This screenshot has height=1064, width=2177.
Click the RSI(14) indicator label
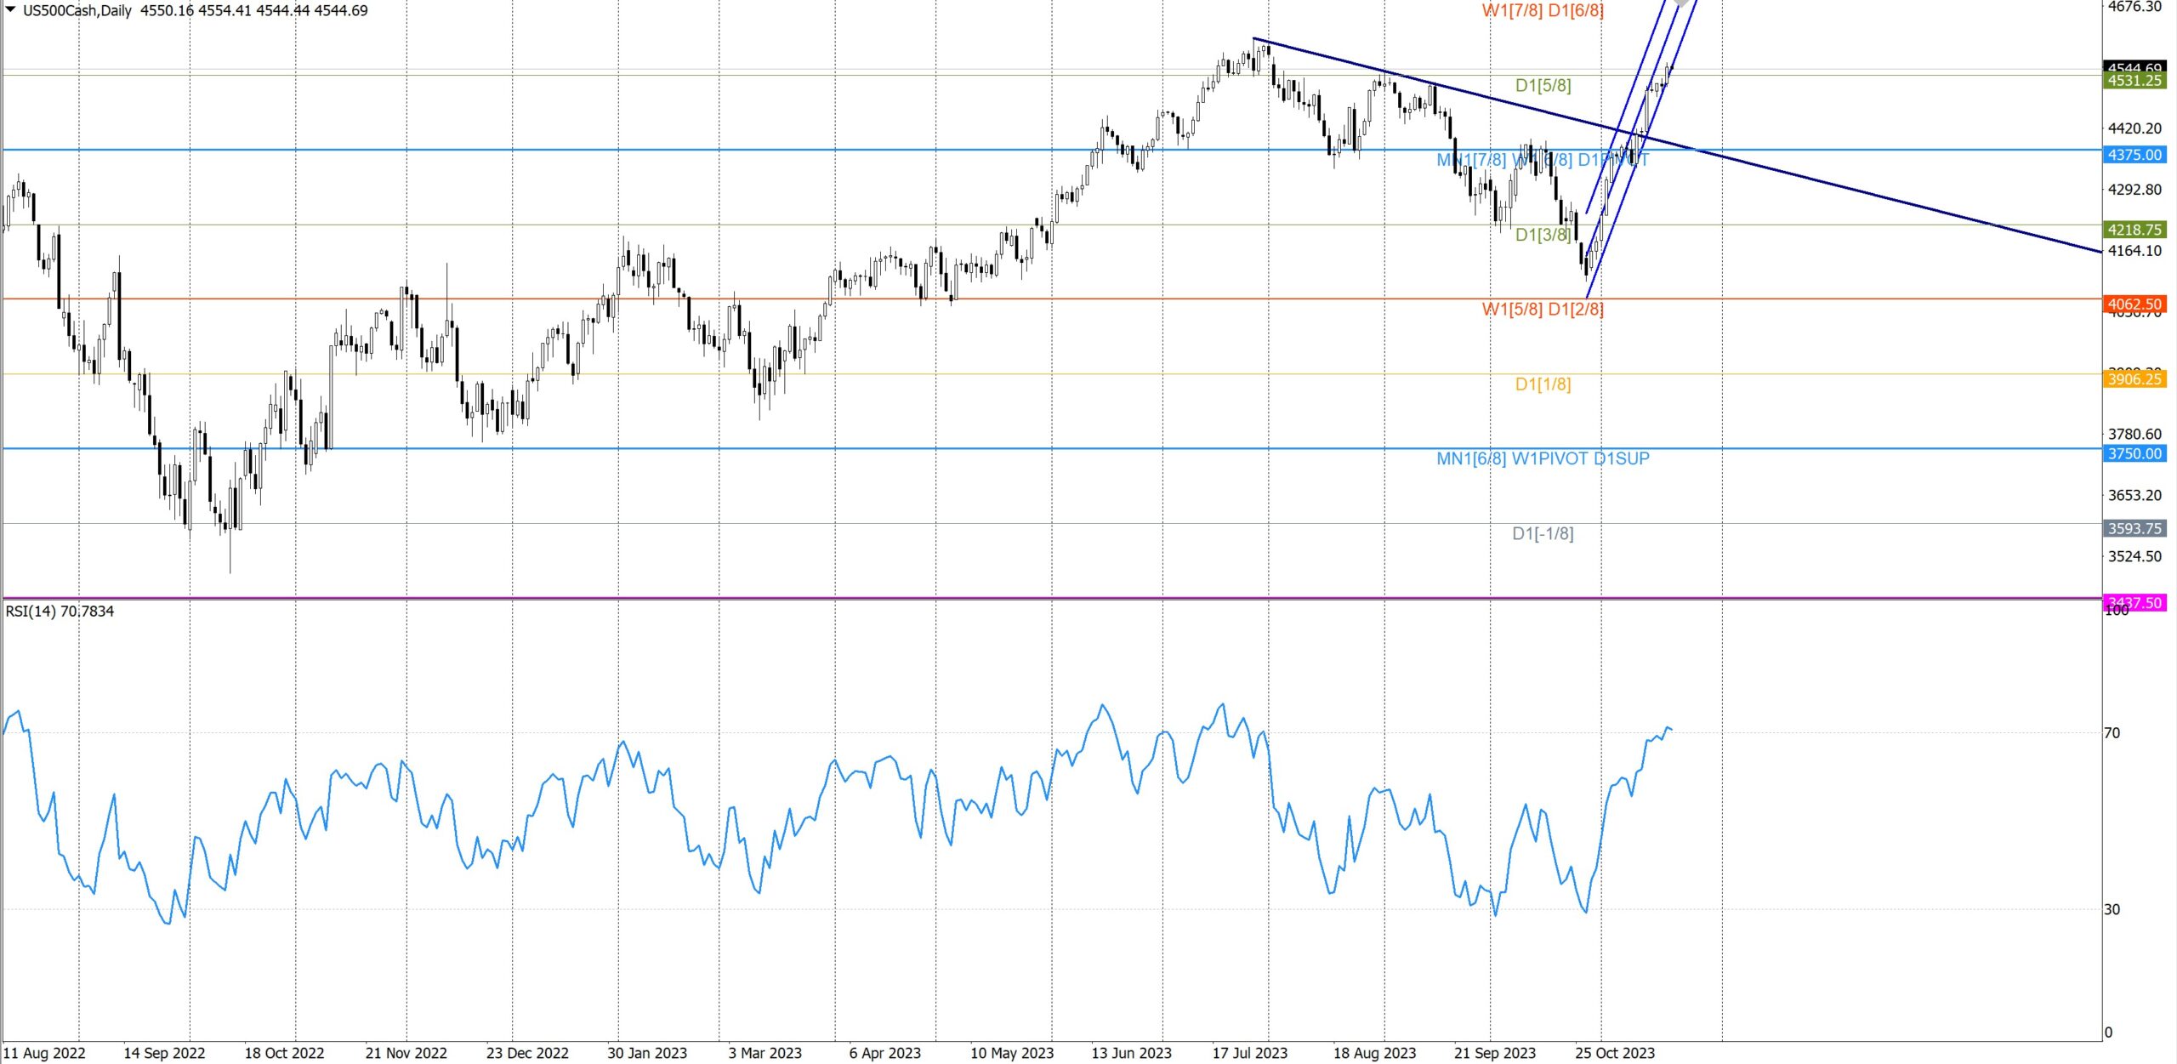60,611
